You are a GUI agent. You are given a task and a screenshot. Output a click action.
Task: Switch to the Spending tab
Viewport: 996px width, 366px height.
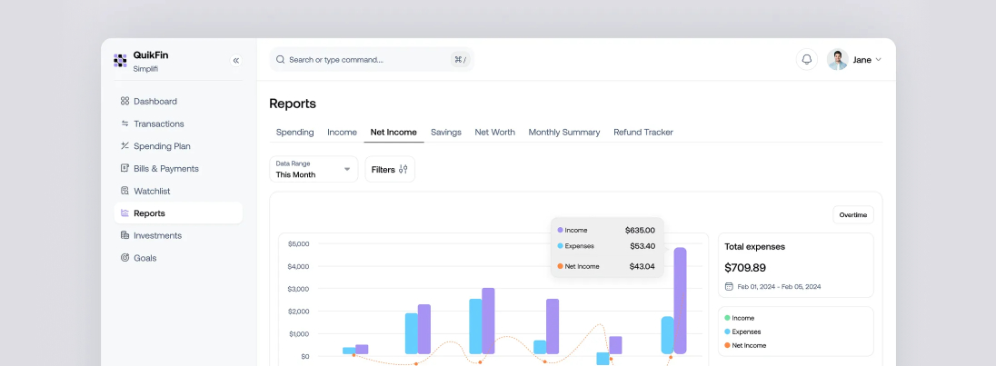(294, 132)
